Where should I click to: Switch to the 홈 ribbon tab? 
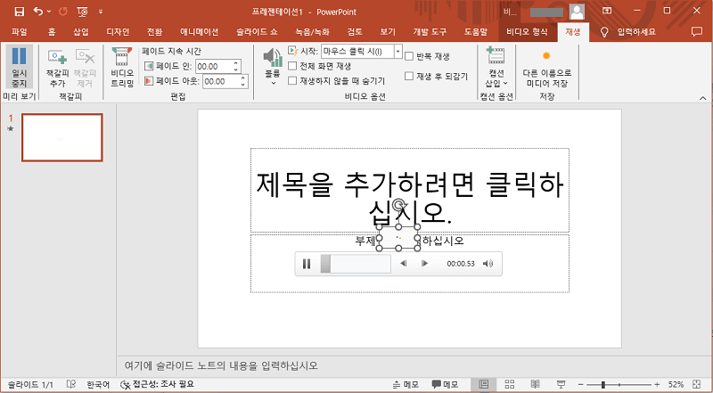click(x=52, y=32)
